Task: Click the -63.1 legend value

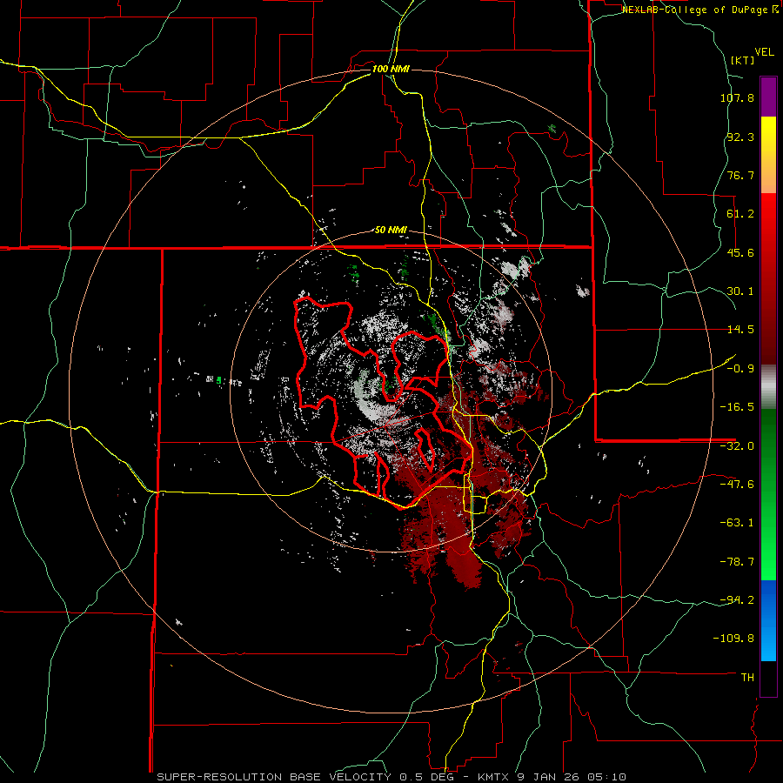Action: (737, 523)
